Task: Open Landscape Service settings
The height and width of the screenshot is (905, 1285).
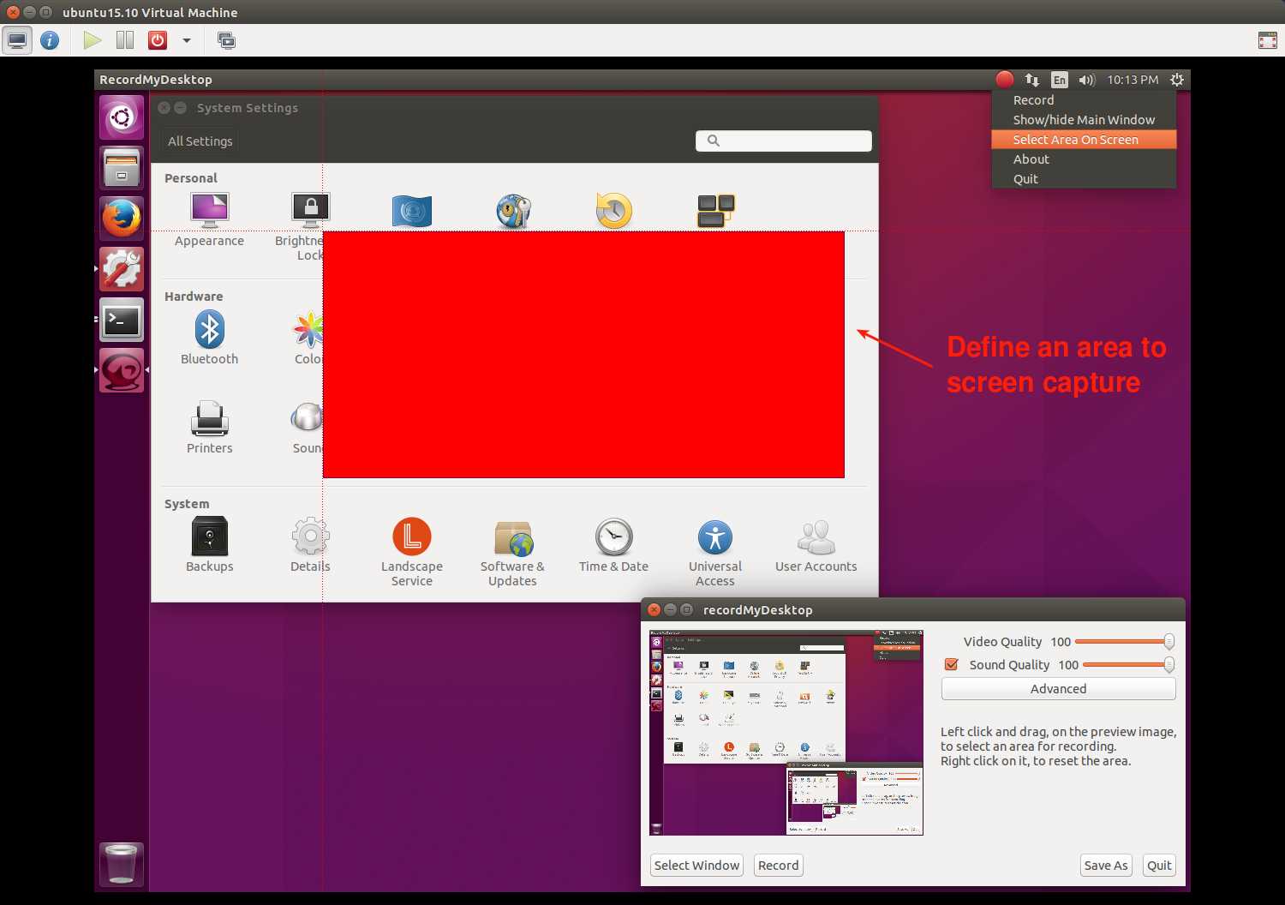Action: (x=411, y=536)
